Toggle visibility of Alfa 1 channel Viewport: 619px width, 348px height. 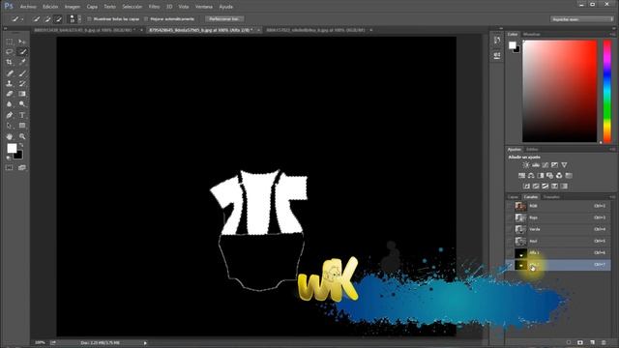510,253
